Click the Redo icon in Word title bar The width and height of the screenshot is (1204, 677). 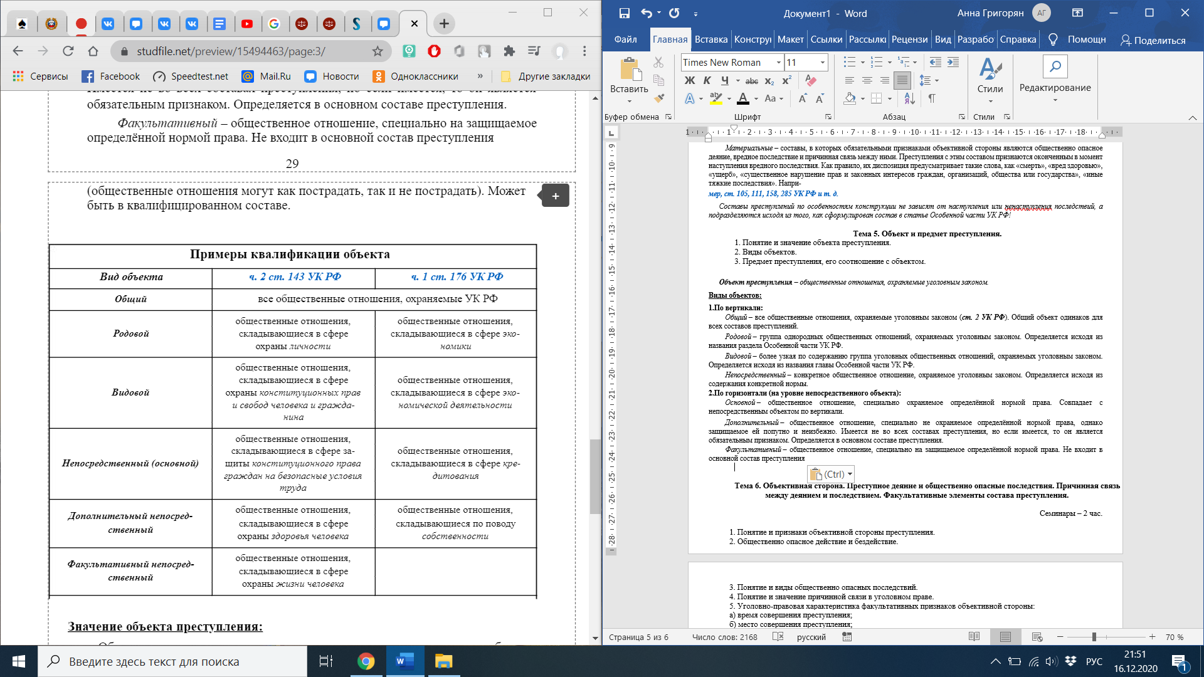(674, 13)
